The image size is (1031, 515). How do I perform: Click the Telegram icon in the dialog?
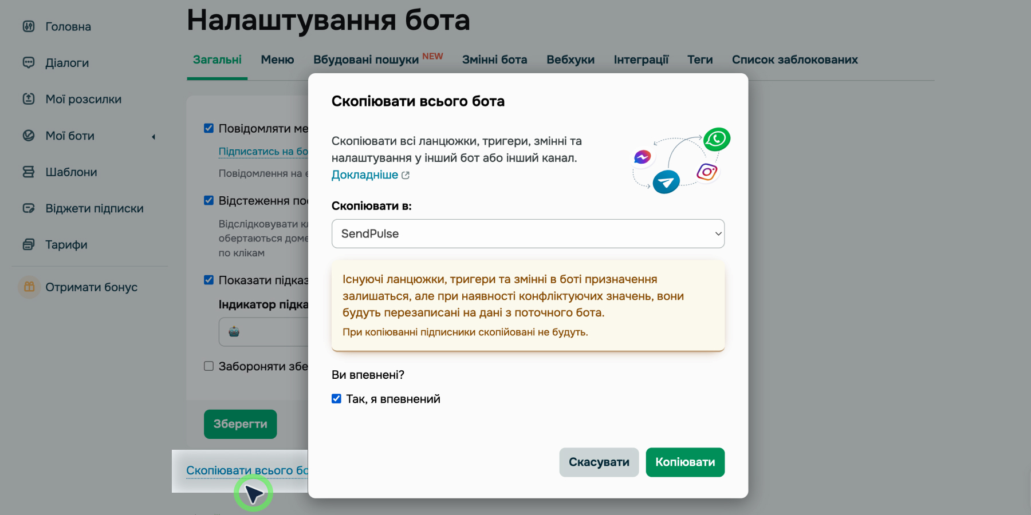(x=665, y=182)
